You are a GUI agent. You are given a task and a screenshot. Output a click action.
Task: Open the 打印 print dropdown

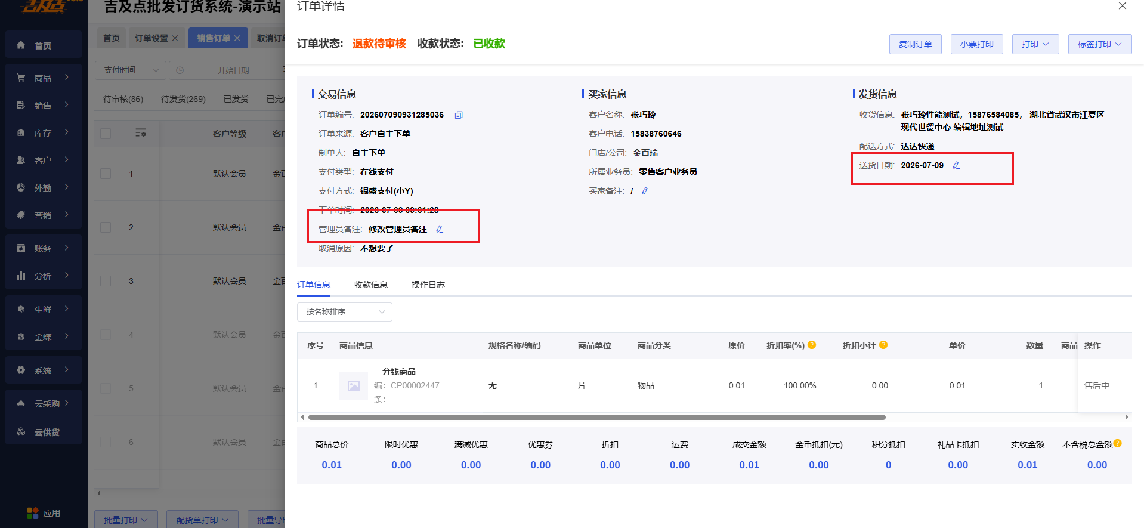click(x=1035, y=44)
